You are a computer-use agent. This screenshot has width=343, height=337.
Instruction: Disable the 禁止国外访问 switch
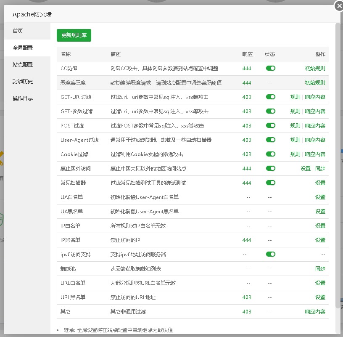coord(271,168)
